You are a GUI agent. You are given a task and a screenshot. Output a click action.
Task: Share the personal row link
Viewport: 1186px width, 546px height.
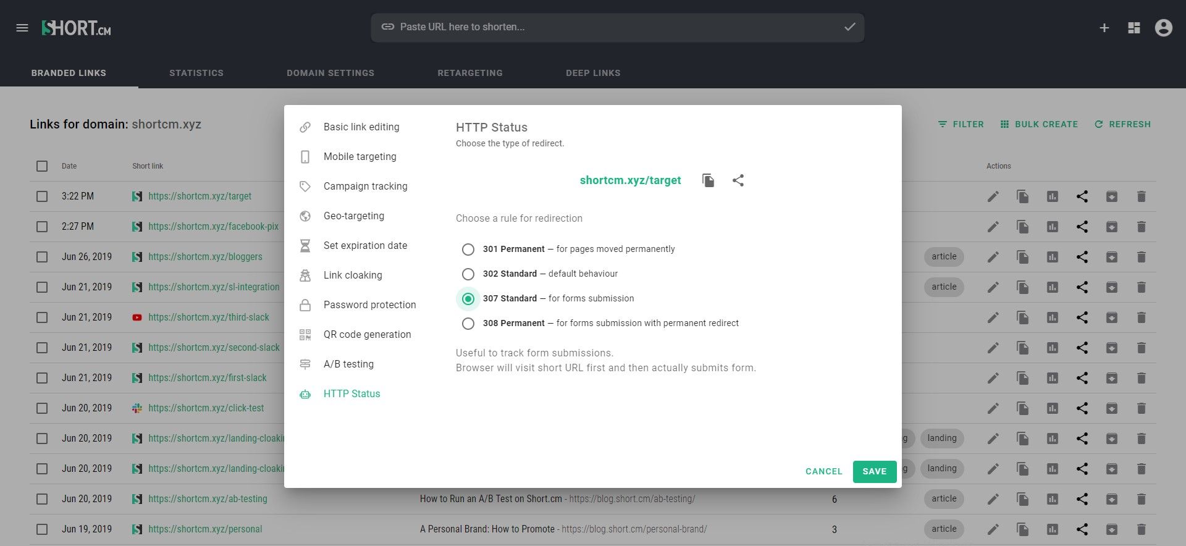click(1082, 529)
